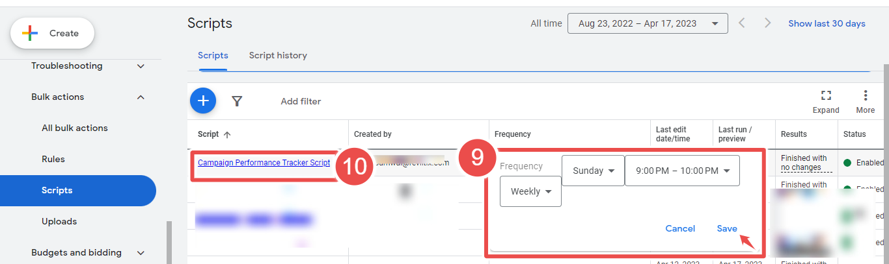Change the 9:00 PM – 10:00 PM time dropdown

682,171
